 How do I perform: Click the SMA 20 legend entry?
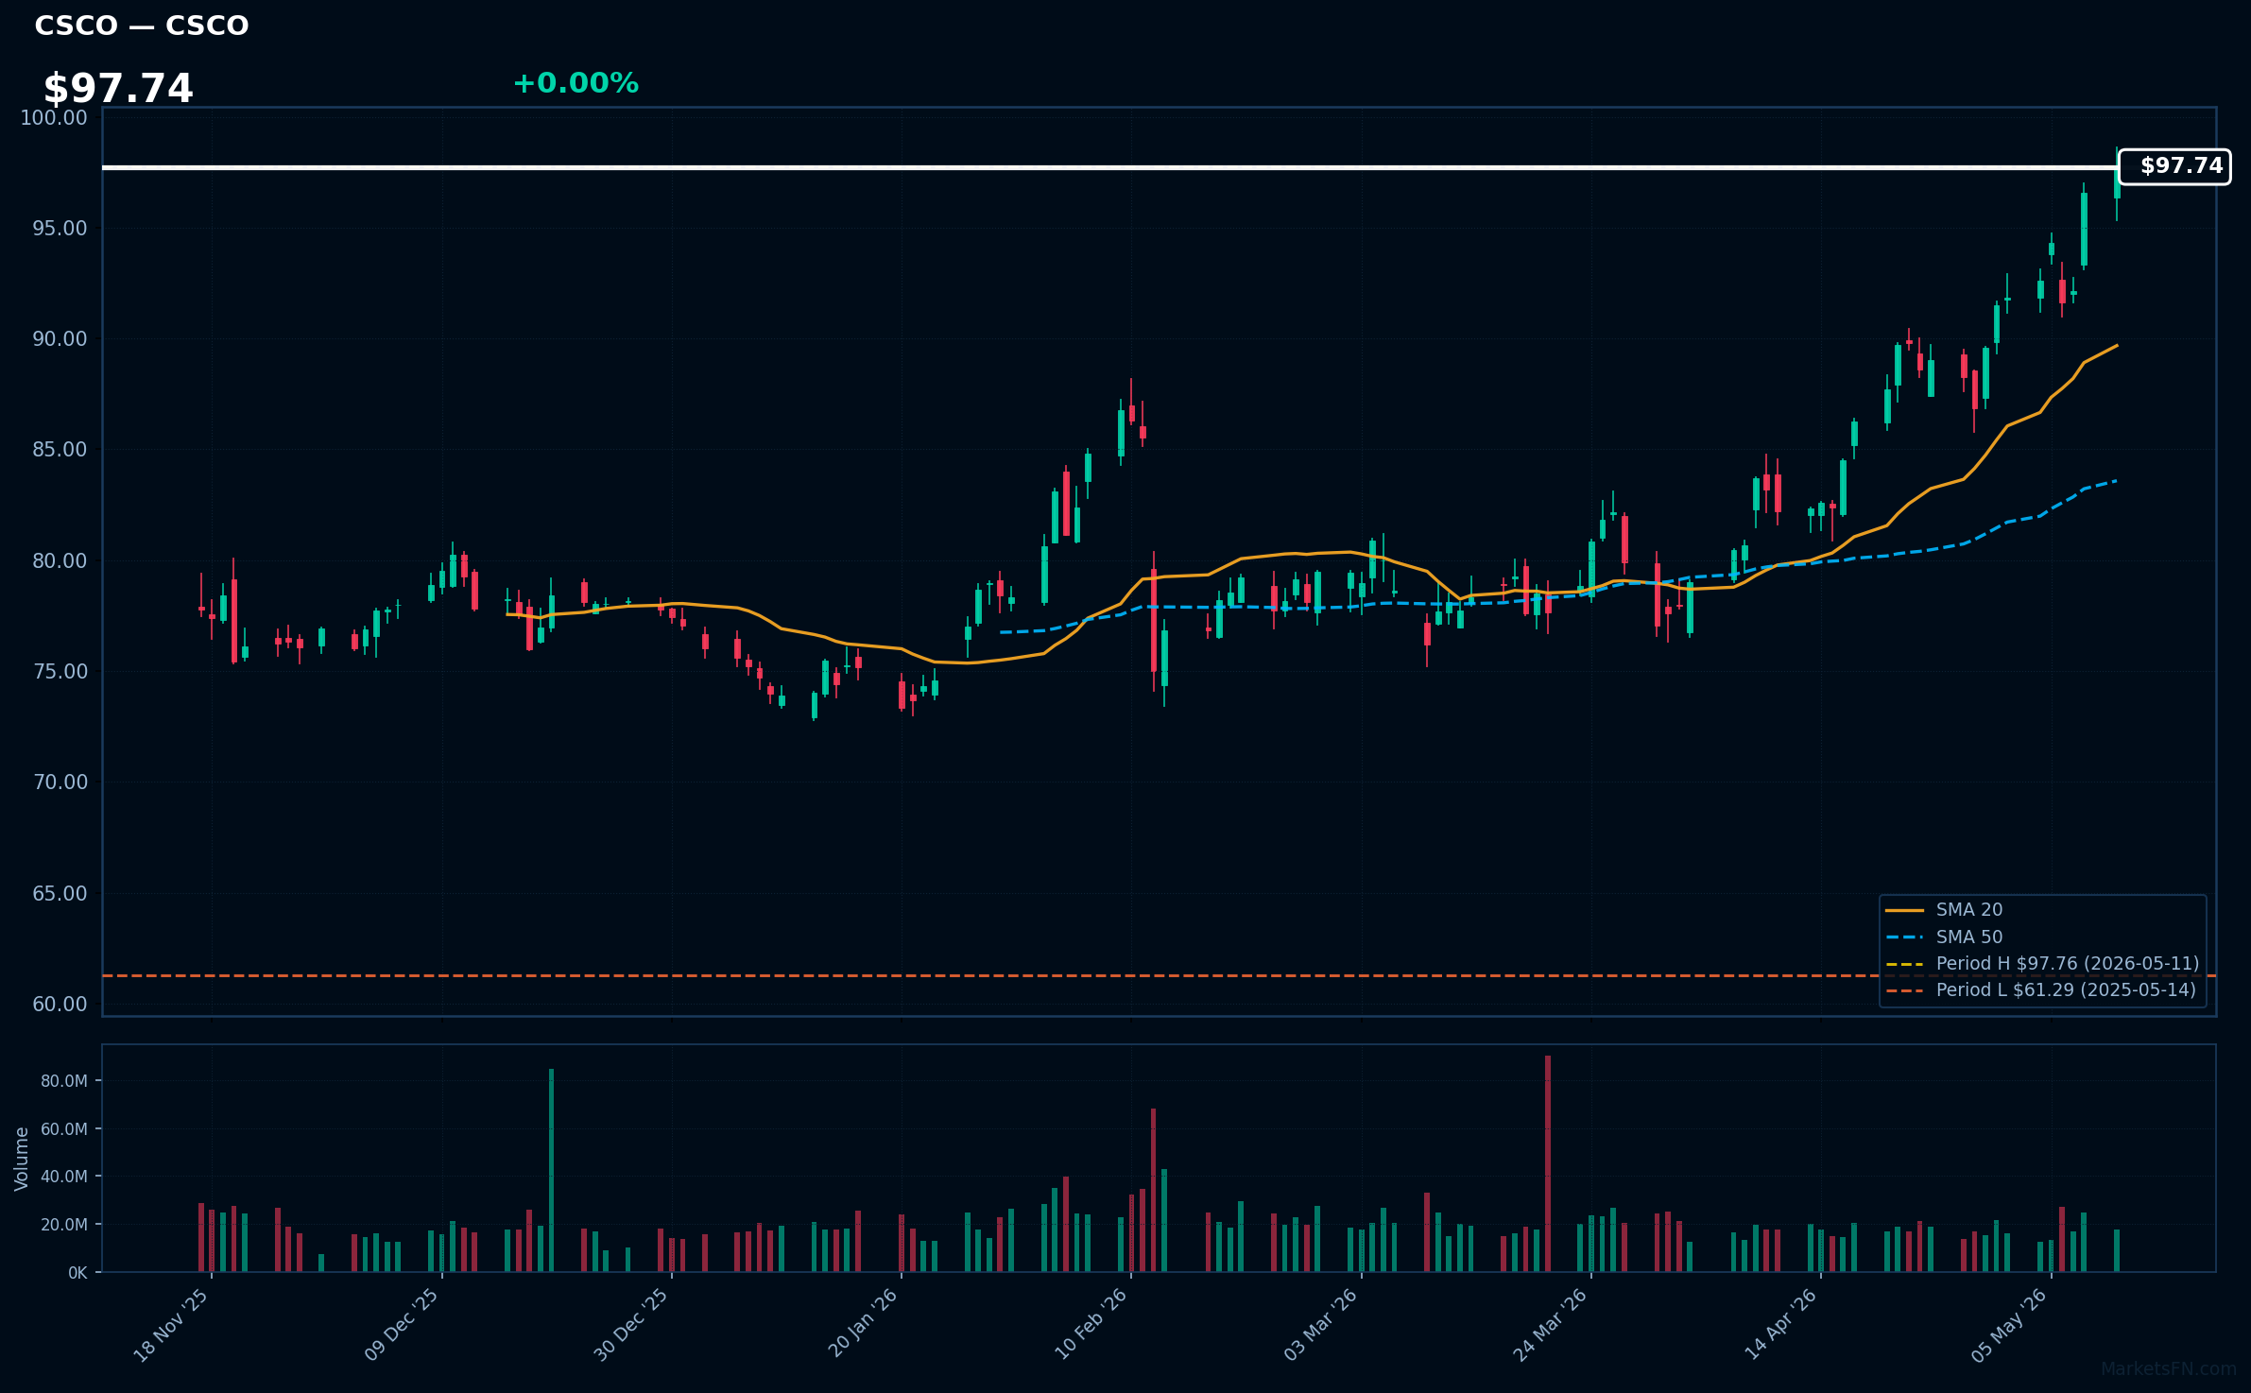click(1968, 909)
